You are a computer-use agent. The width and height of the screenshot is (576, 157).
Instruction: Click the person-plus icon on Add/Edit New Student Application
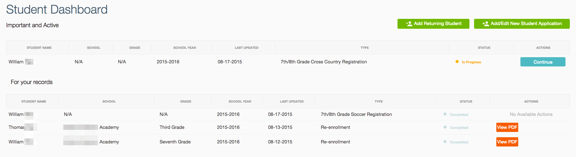click(486, 24)
